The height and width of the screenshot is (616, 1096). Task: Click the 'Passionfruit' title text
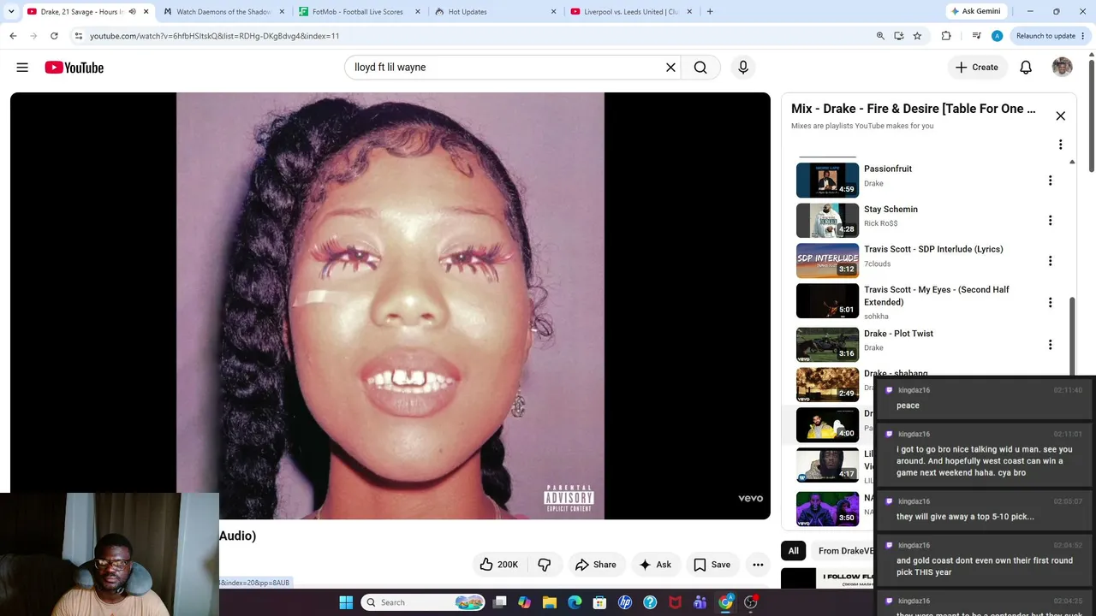[x=888, y=169]
